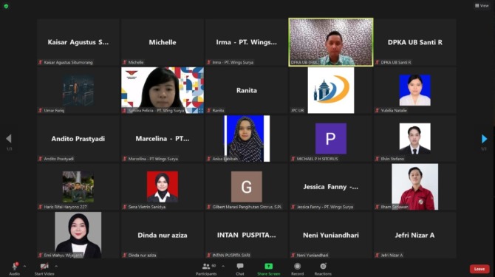Click muted mic icon beside Jefri Nizar A label
495x277 pixels.
(x=377, y=255)
